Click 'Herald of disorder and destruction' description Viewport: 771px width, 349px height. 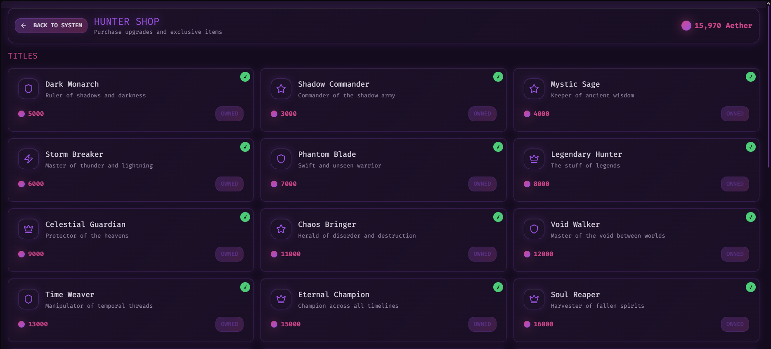tap(357, 236)
